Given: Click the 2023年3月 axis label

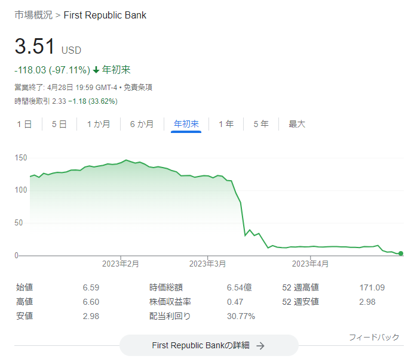Looking at the screenshot, I should coord(208,264).
